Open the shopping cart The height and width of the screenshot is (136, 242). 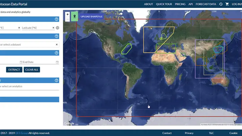click(227, 4)
